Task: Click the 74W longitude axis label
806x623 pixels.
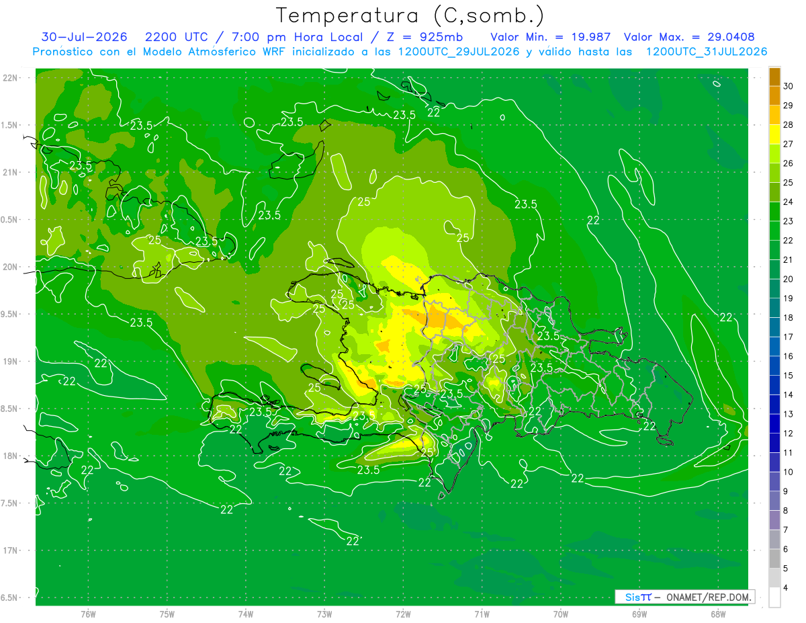Action: click(x=246, y=614)
